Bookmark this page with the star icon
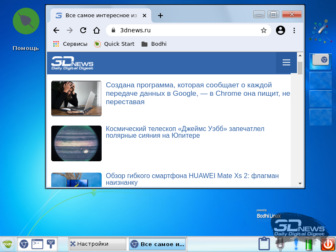336x252 pixels. [x=264, y=30]
